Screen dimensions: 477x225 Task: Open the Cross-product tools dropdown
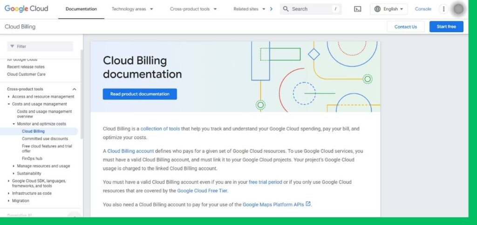tap(193, 9)
